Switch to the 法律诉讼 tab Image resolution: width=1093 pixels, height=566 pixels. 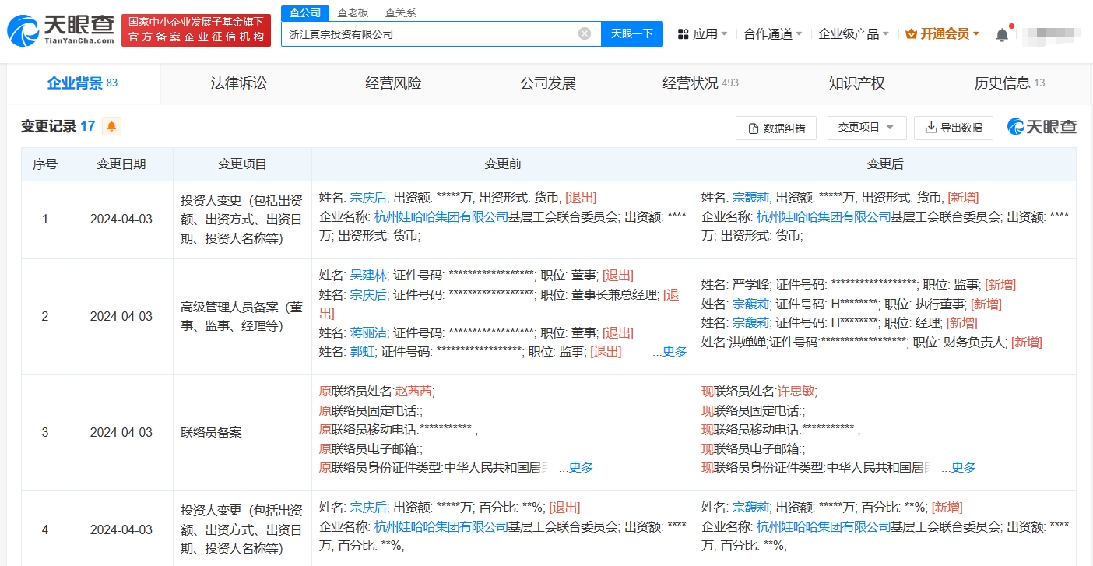[x=238, y=83]
